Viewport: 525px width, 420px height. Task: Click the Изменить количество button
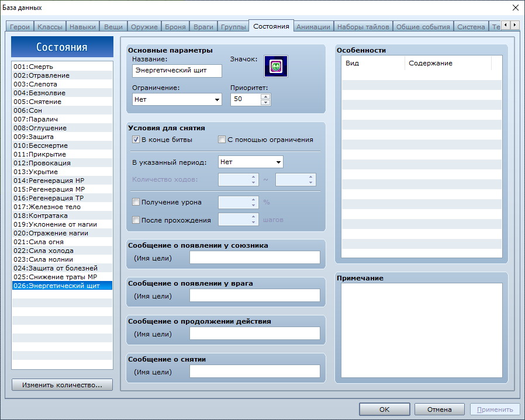point(63,385)
